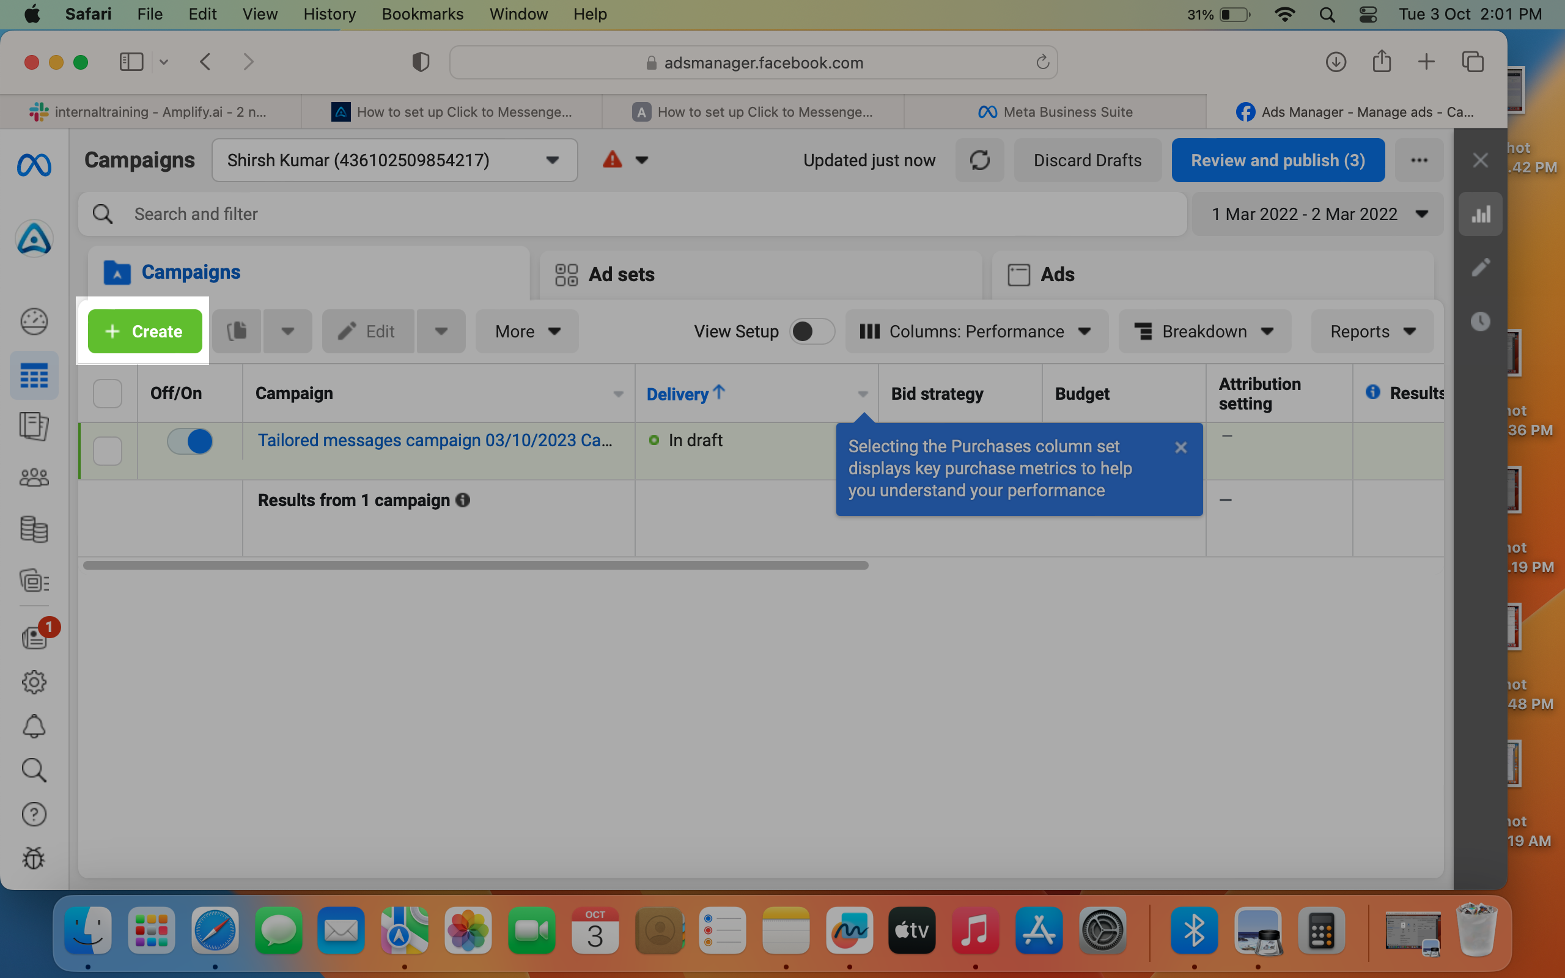Open Notifications bell icon
Screen dimensions: 1565x978
point(34,726)
